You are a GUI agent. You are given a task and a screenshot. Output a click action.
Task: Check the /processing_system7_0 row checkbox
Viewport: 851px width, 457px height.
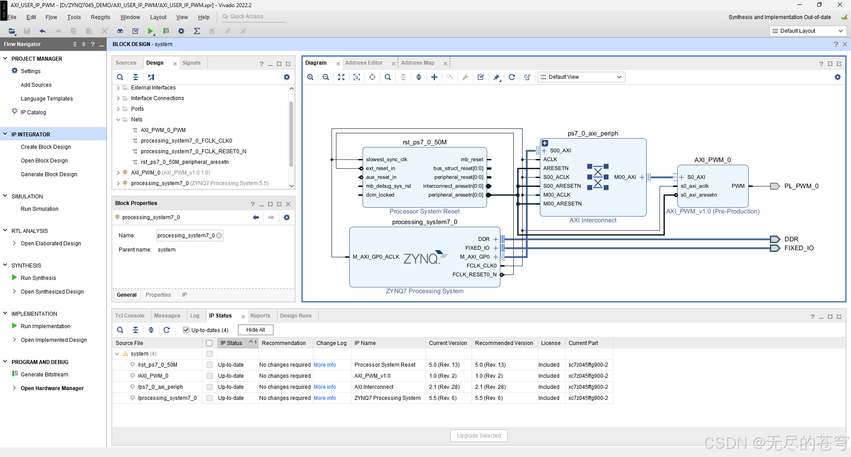coord(209,398)
